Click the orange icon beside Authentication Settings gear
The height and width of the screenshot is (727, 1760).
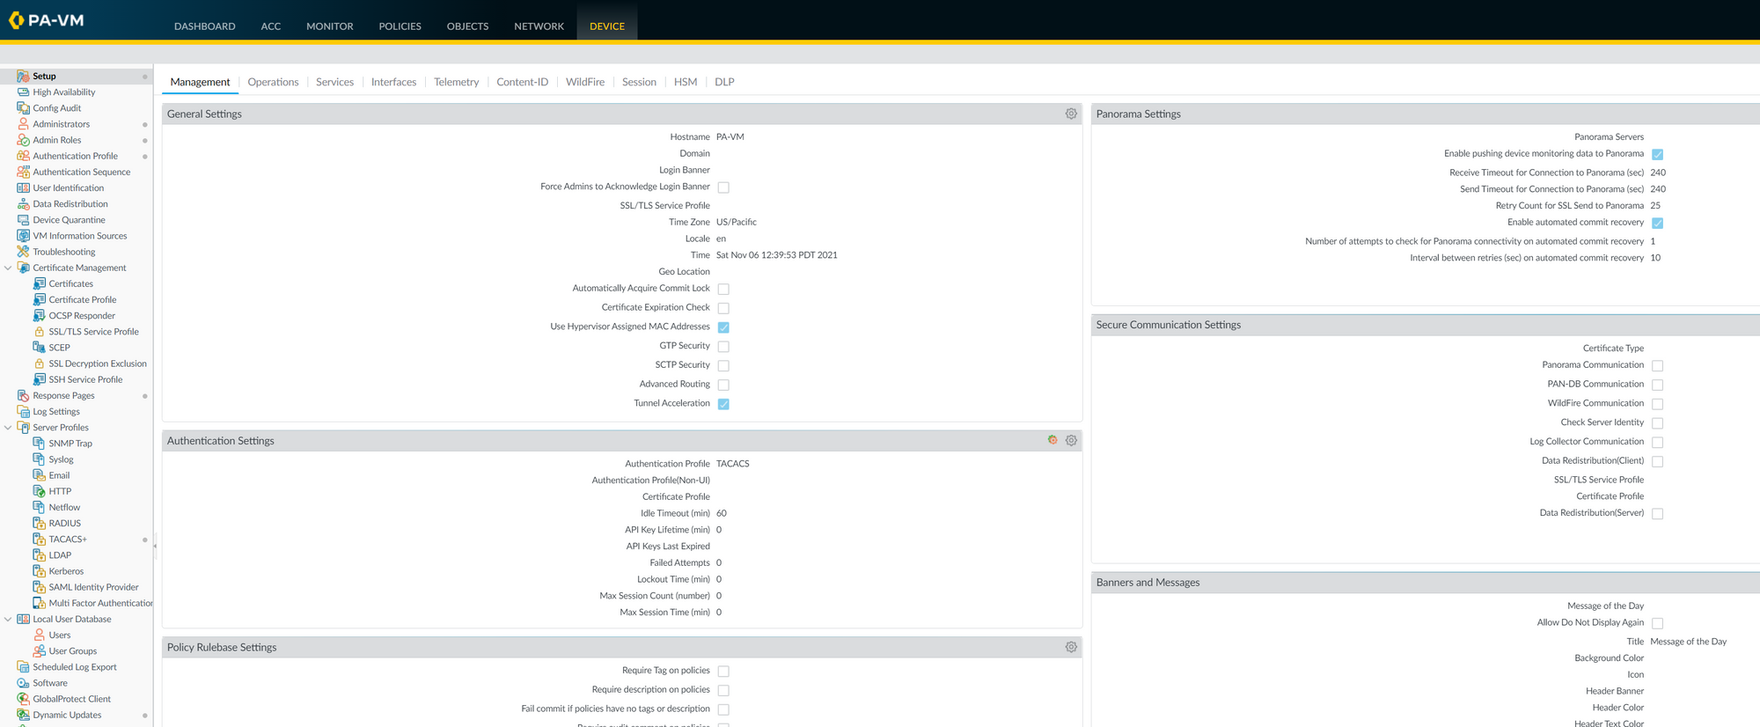pyautogui.click(x=1052, y=440)
